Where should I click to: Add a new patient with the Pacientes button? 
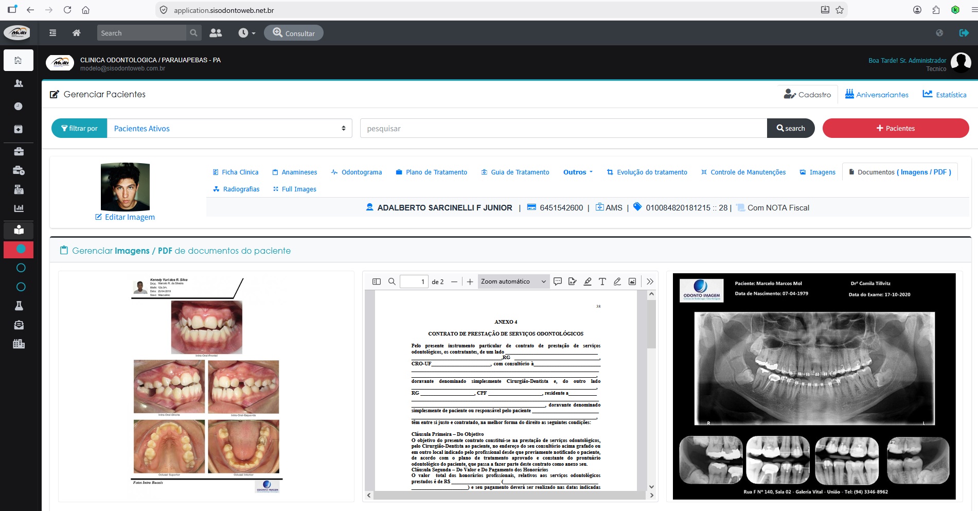(x=896, y=128)
